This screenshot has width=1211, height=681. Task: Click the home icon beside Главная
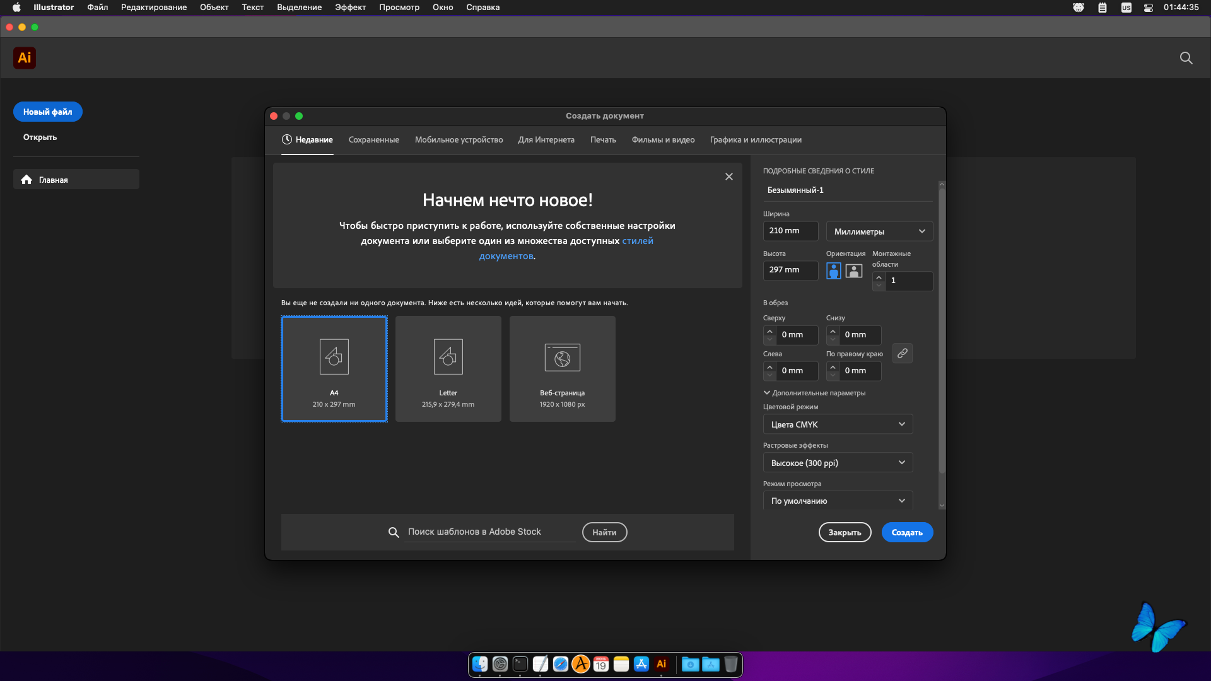26,180
